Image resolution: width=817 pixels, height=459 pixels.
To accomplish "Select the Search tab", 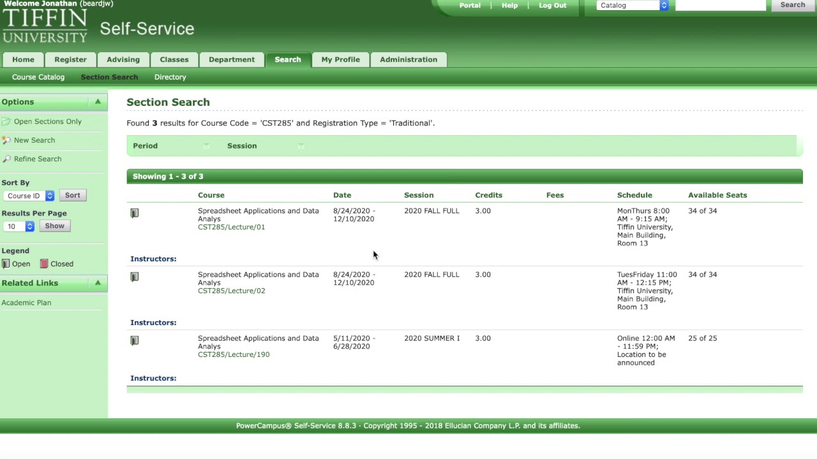I will (x=288, y=59).
